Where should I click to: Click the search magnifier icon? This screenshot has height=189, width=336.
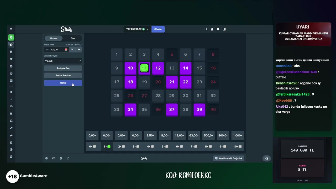click(x=206, y=29)
